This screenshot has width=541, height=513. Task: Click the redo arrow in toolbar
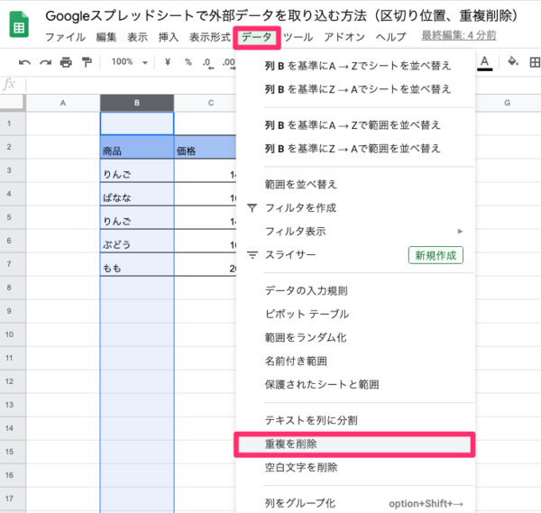pyautogui.click(x=44, y=62)
